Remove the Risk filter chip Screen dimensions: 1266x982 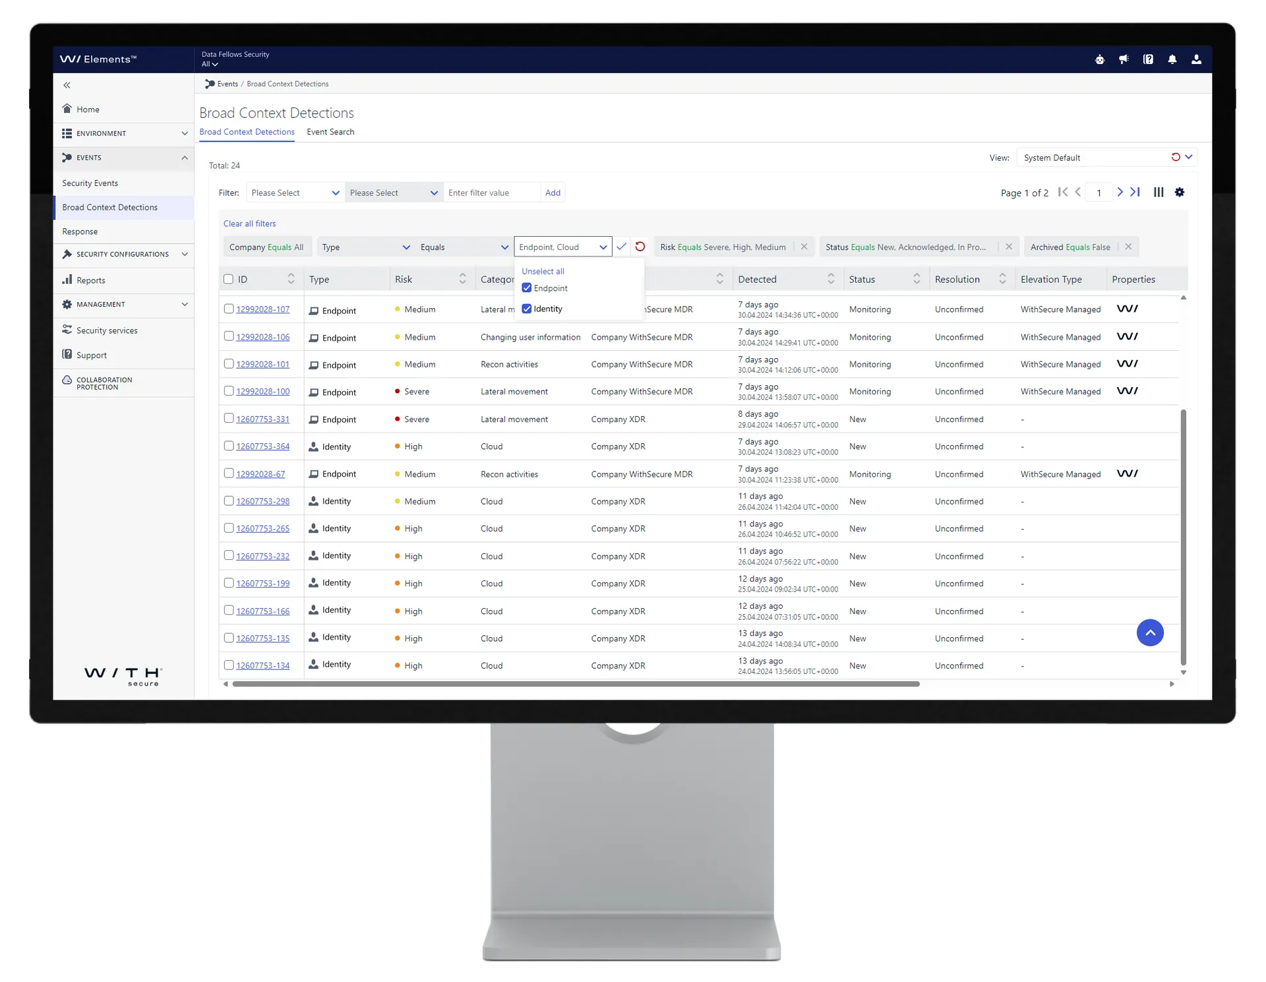click(x=804, y=247)
